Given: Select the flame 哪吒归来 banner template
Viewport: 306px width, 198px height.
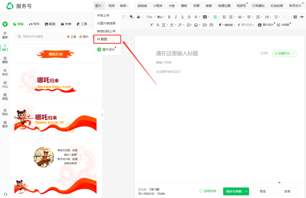Looking at the screenshot, I should coord(55,54).
